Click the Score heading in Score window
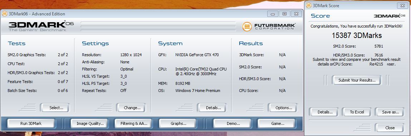The height and width of the screenshot is (136, 411). tap(320, 16)
